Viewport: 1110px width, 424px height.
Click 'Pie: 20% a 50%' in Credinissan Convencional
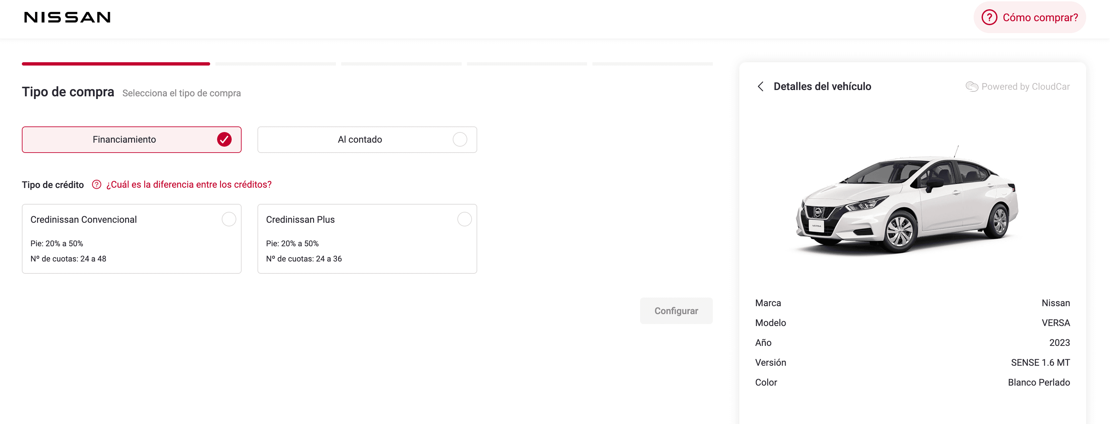pyautogui.click(x=57, y=244)
